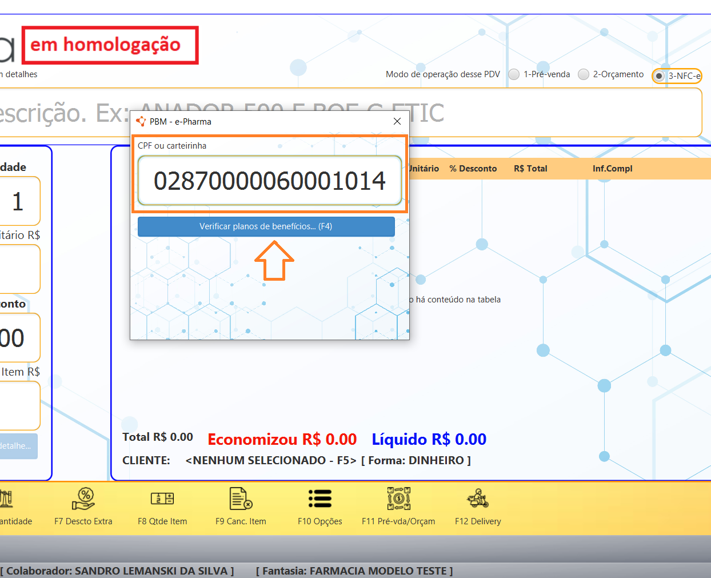Click the quantity field showing 1
Screen dimensions: 711x578
(x=18, y=201)
